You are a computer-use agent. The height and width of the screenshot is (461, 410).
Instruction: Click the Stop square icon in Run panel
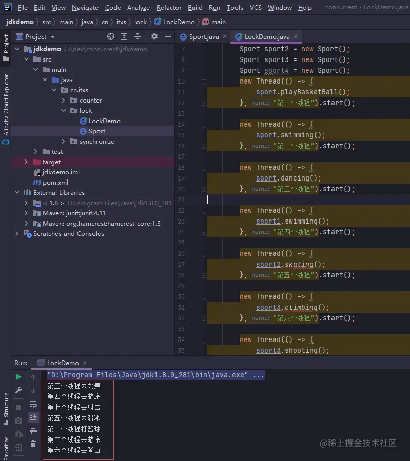(x=18, y=407)
